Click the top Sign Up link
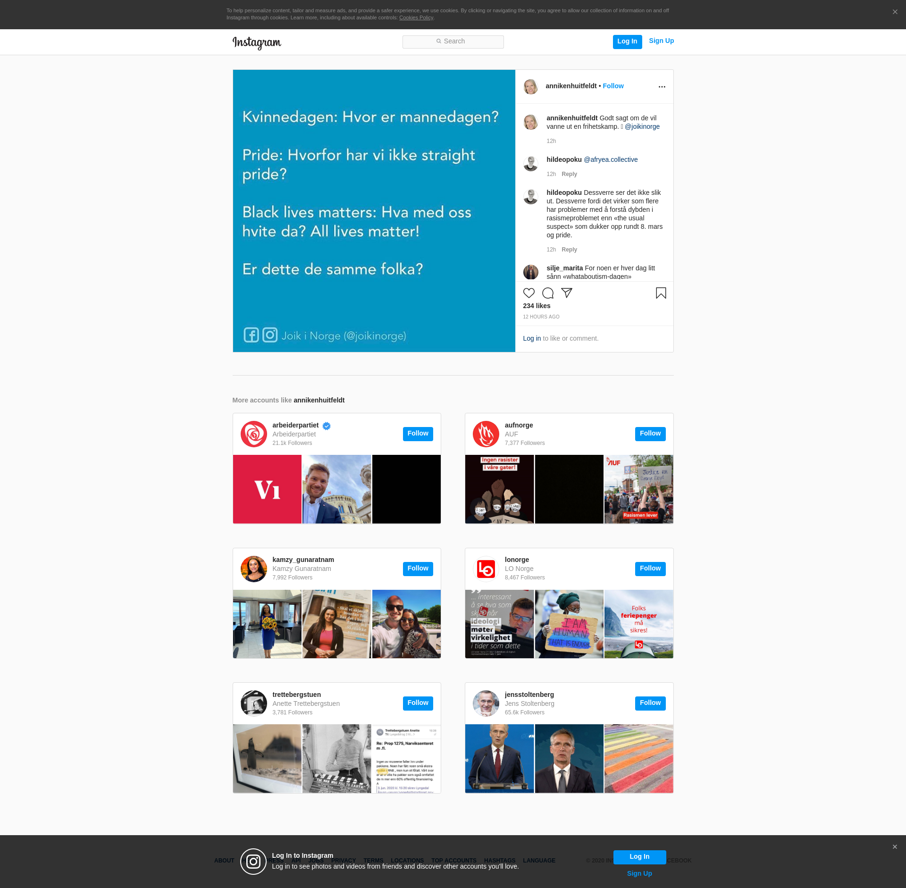The width and height of the screenshot is (906, 888). pos(661,41)
